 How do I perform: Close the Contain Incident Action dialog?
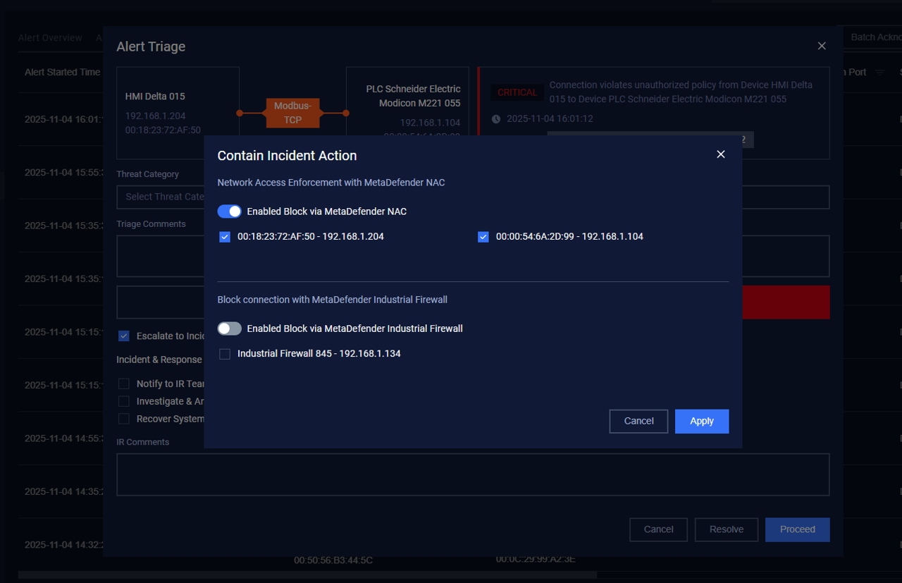720,154
